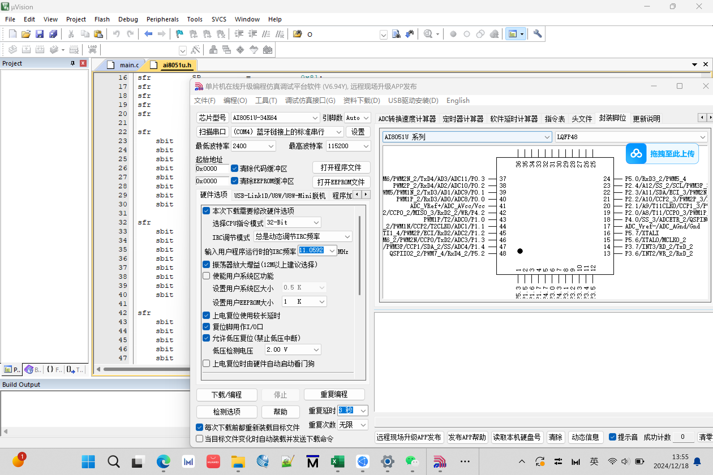Switch to the 定时器计算器 tab
The image size is (713, 475).
pos(463,119)
